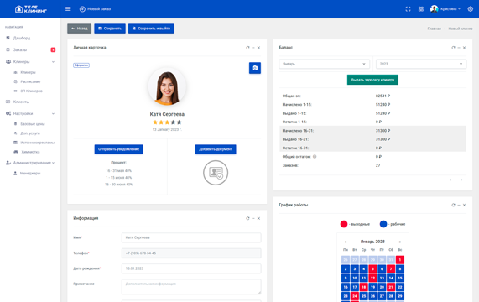Click Отправить уведомление button
The height and width of the screenshot is (302, 479).
tap(118, 149)
